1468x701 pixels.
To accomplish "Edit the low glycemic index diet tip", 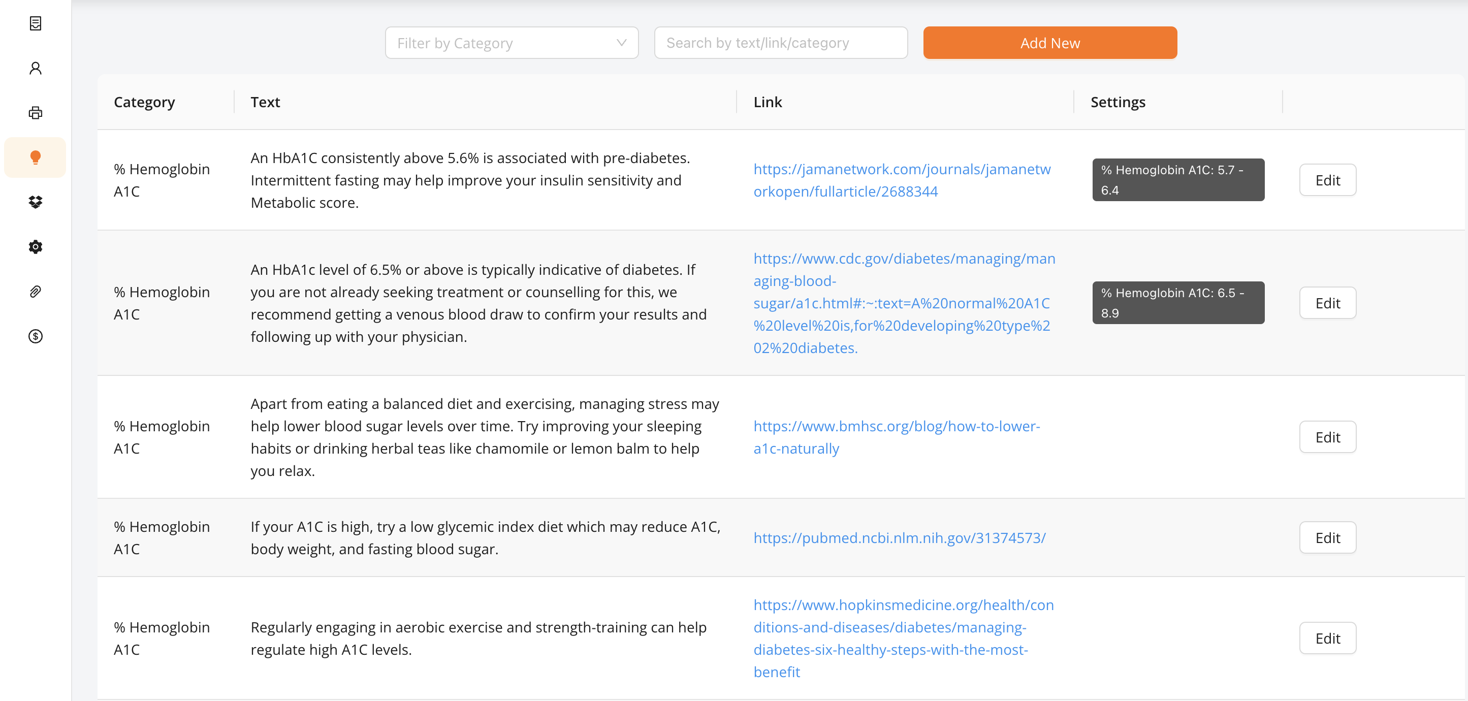I will (1327, 538).
